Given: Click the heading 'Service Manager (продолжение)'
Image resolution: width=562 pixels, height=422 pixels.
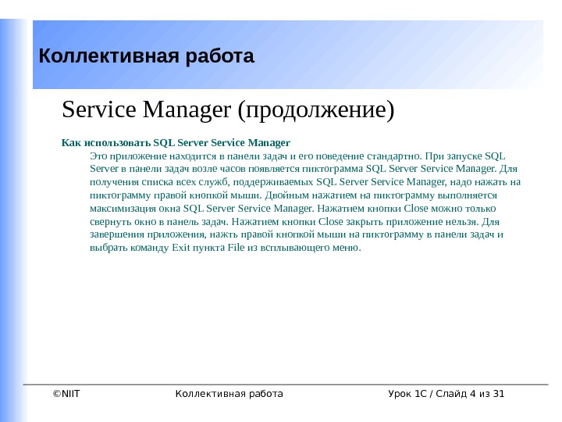Looking at the screenshot, I should click(x=228, y=109).
